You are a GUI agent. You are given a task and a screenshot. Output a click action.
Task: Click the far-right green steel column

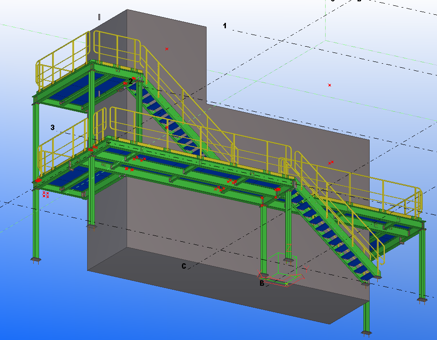(x=422, y=265)
